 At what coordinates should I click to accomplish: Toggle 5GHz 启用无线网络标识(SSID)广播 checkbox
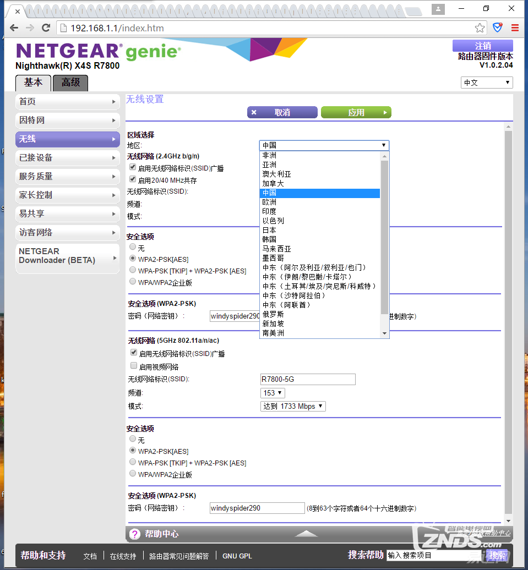[x=134, y=353]
